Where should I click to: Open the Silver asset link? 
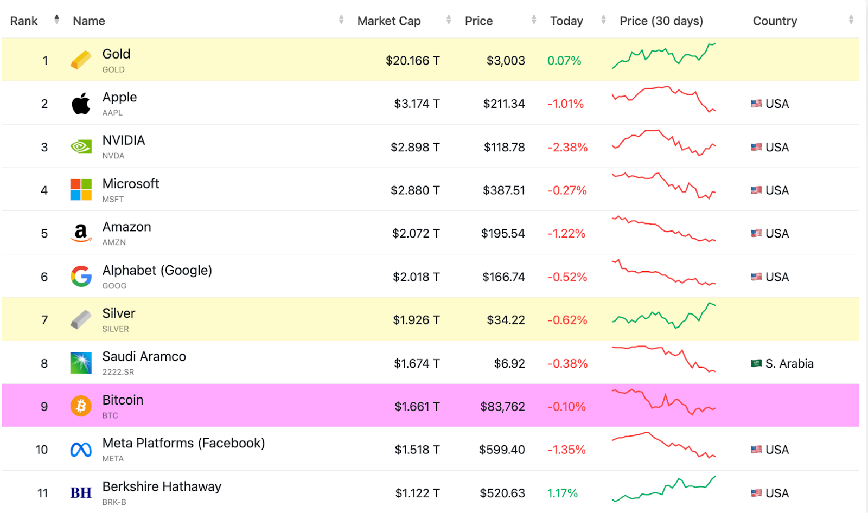119,313
